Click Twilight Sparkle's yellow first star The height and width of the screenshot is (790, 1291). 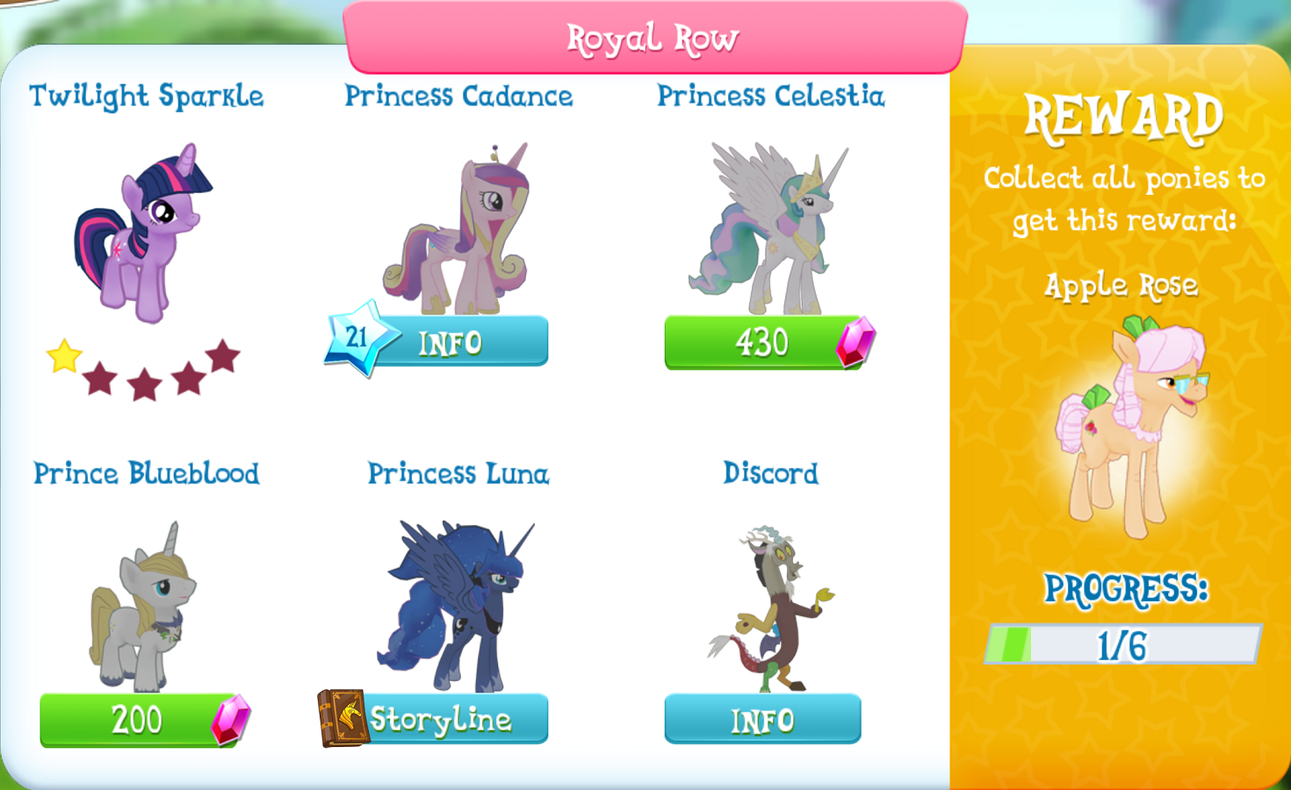point(64,356)
